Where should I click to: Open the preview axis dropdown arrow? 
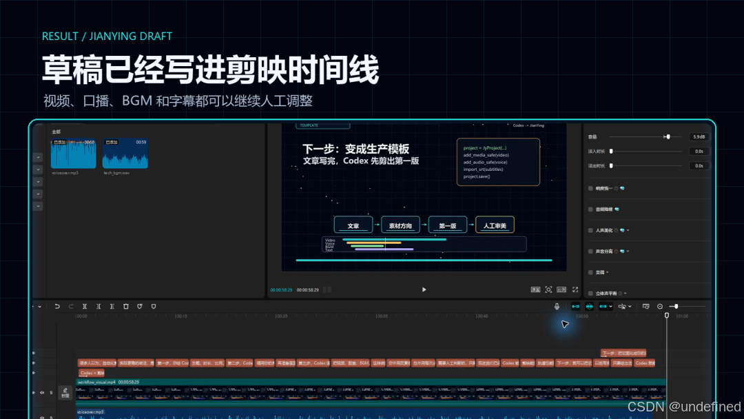(x=630, y=307)
